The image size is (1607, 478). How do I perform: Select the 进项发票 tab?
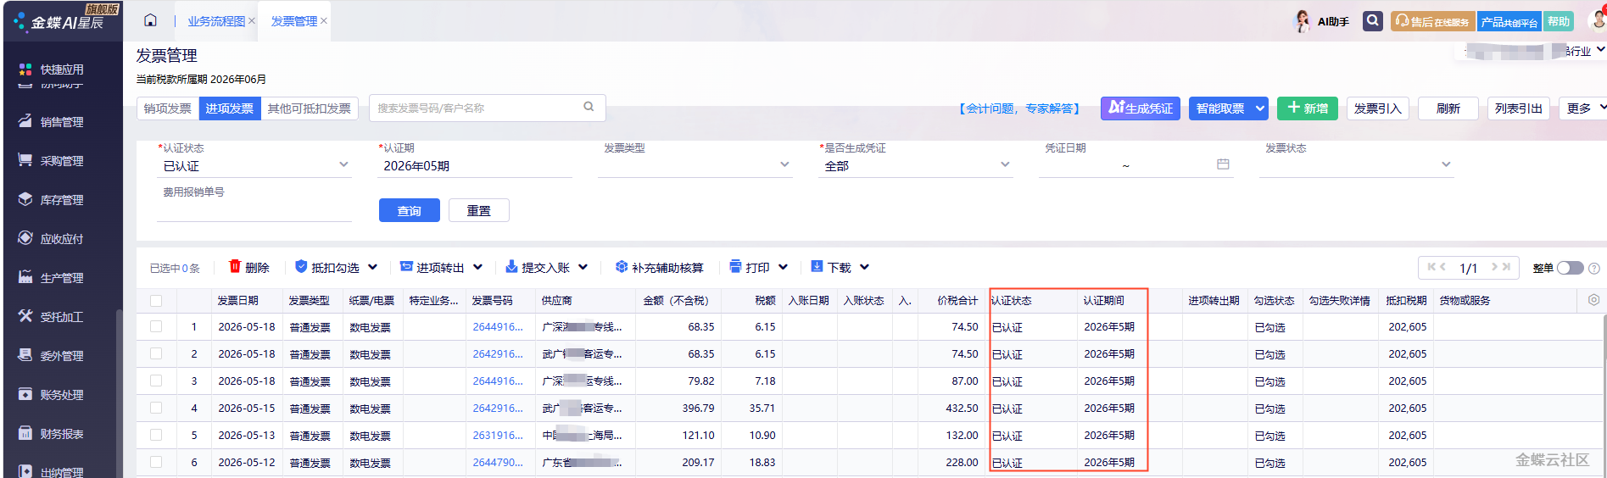[x=230, y=108]
